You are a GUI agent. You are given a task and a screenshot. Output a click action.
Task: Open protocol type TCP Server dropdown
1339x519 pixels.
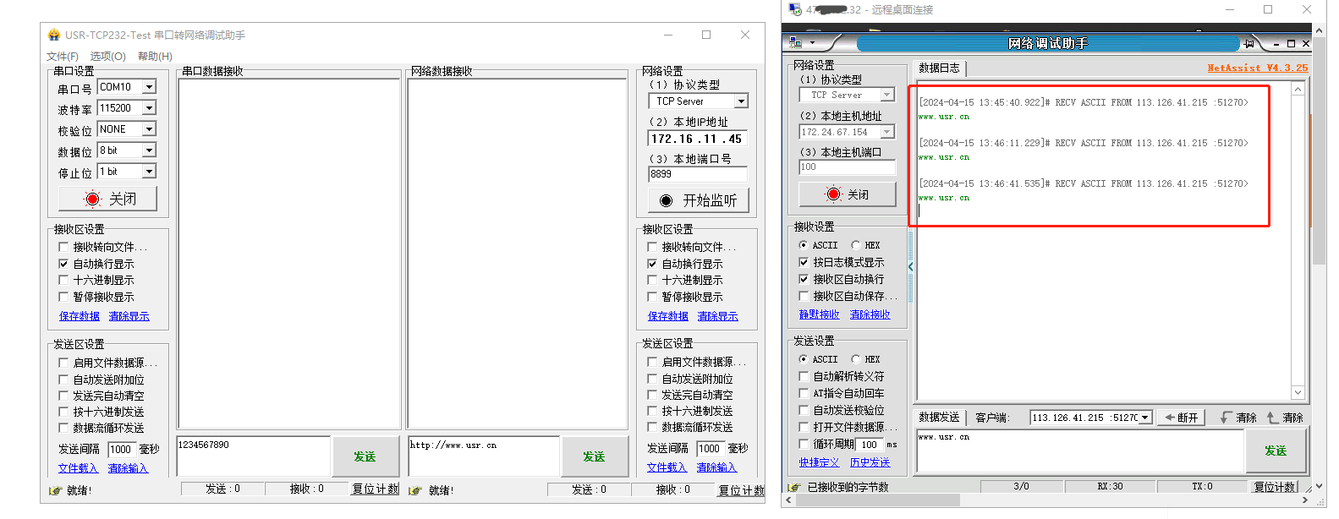click(x=741, y=101)
